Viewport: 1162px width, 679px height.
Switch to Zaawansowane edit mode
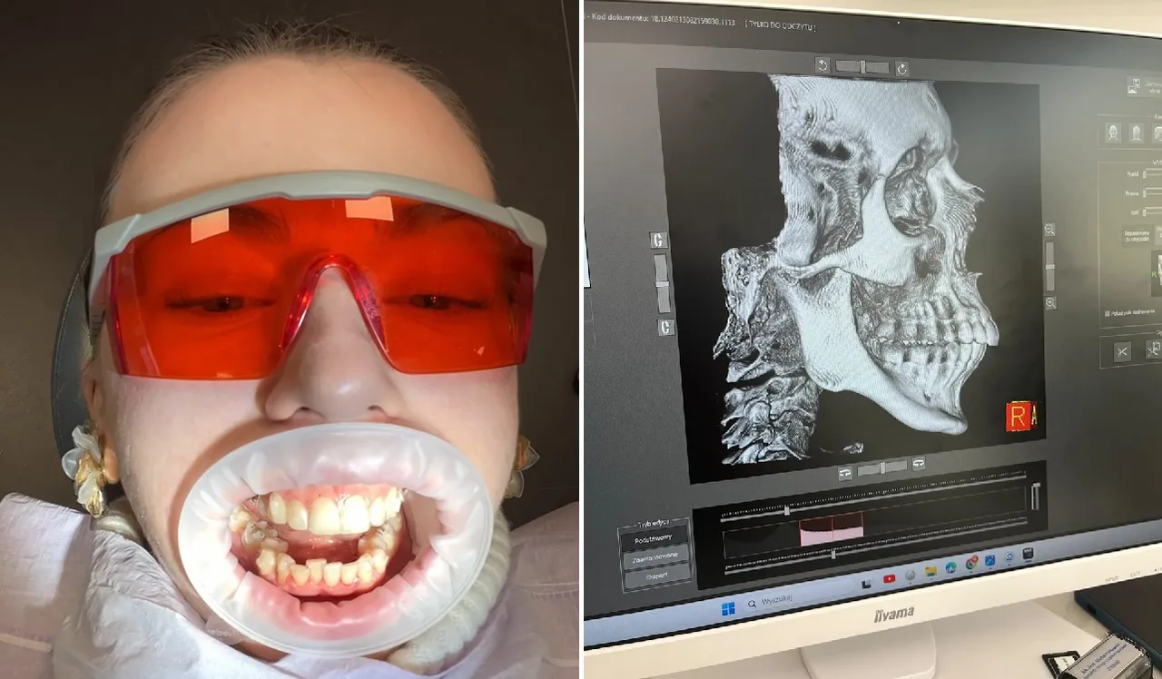(657, 557)
